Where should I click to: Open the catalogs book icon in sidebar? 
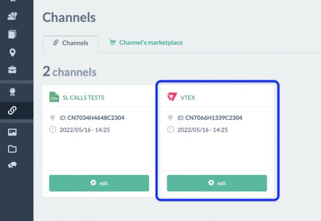click(12, 34)
